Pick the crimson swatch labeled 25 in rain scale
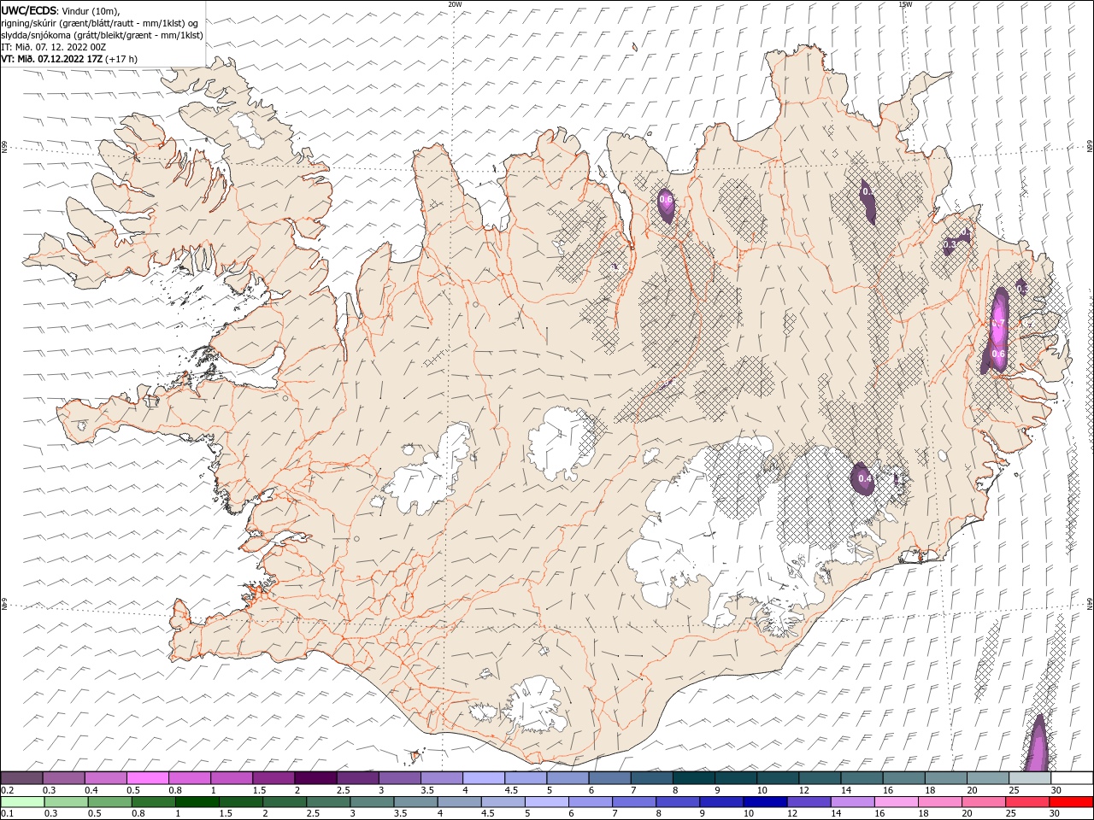This screenshot has height=820, width=1094. [x=1027, y=801]
